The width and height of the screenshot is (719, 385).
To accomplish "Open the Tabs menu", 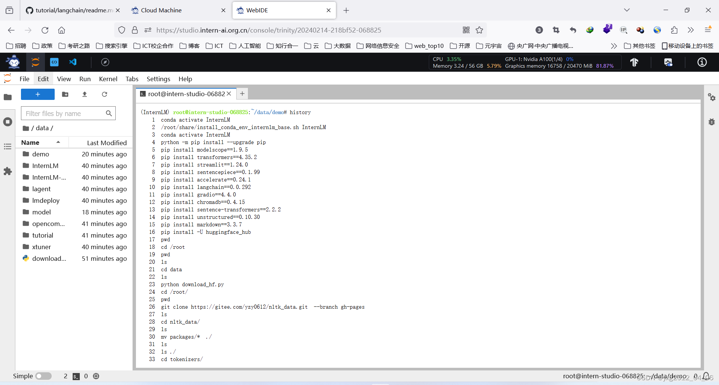I will pyautogui.click(x=132, y=79).
